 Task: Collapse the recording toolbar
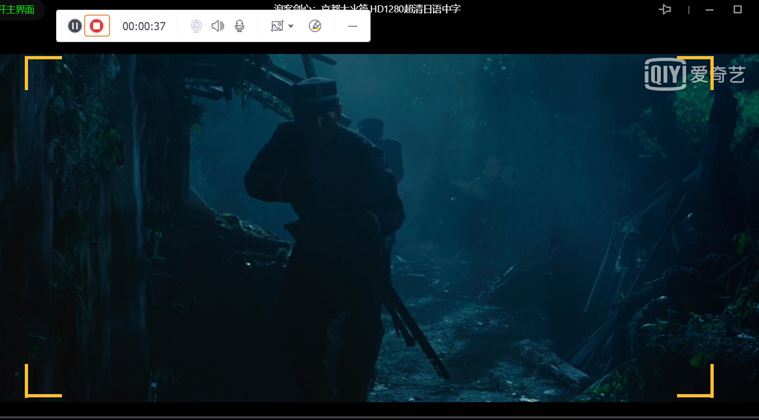click(x=352, y=26)
